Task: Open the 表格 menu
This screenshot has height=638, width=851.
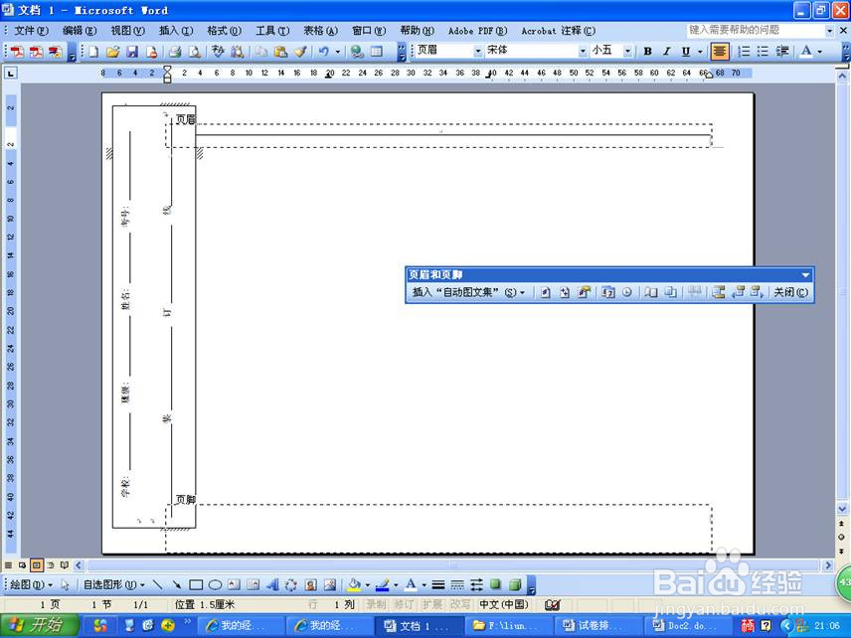Action: tap(320, 31)
